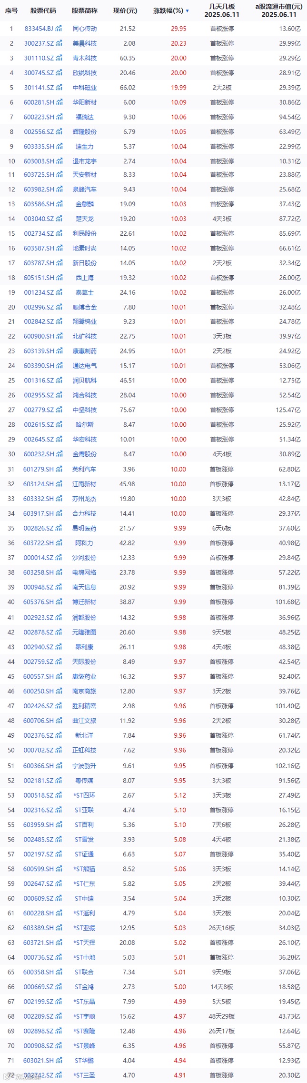The image size is (307, 1083).
Task: Open stock name link 粤传媒
Action: pos(85,781)
